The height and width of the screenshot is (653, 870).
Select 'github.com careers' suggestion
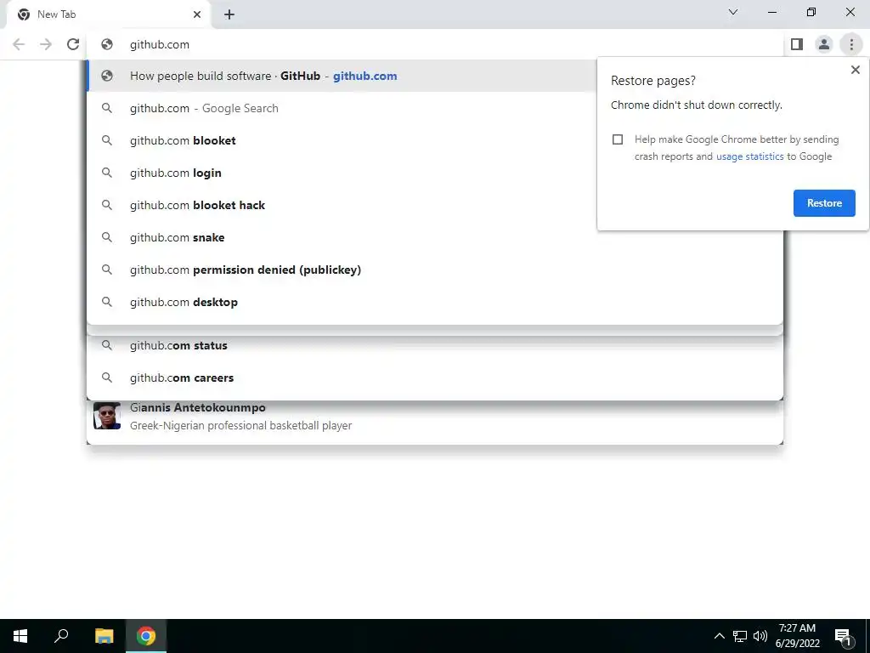point(434,378)
